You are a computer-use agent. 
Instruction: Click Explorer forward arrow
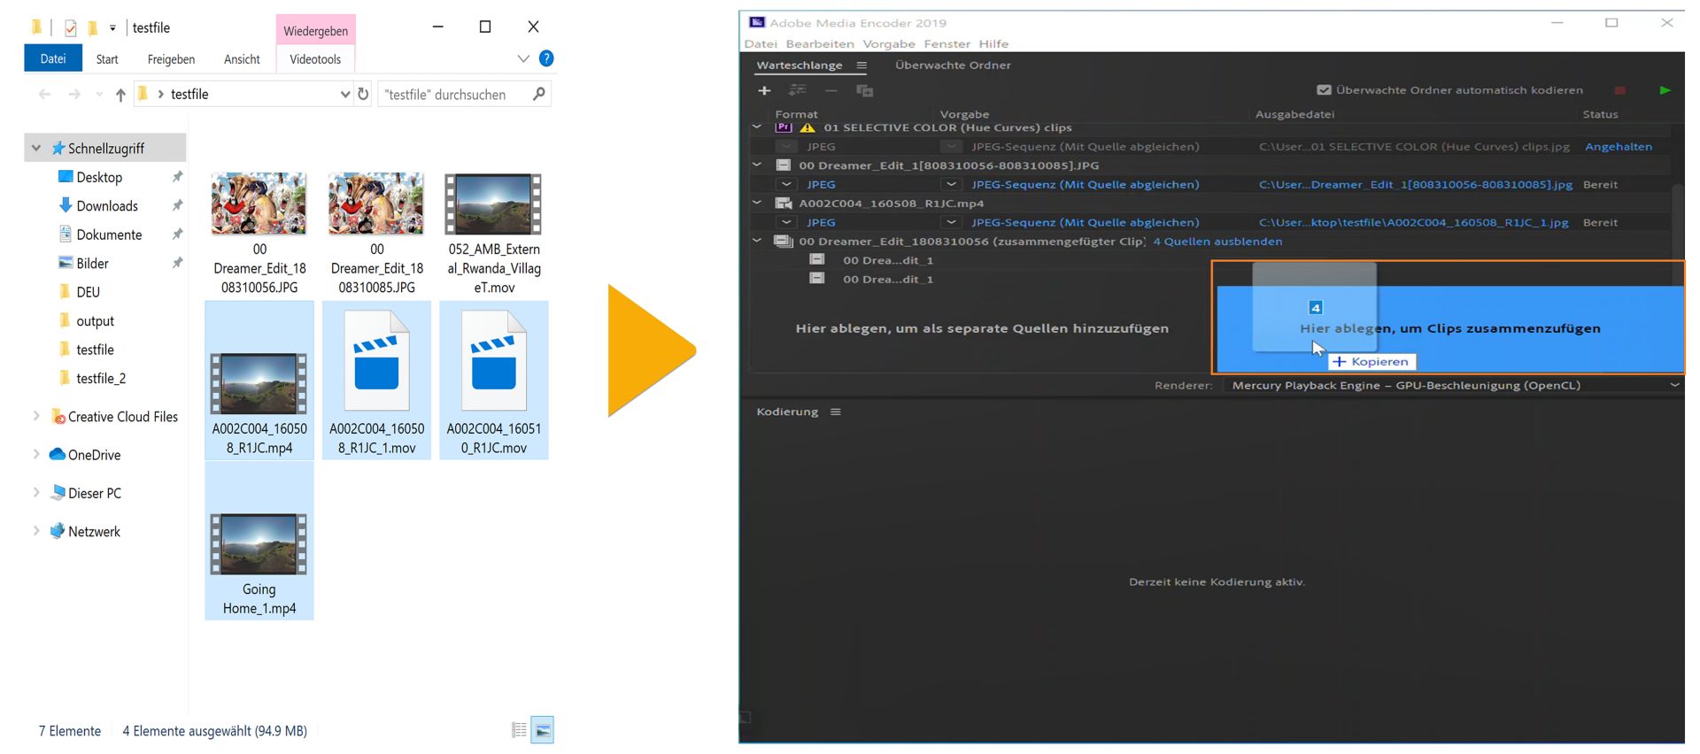(74, 95)
